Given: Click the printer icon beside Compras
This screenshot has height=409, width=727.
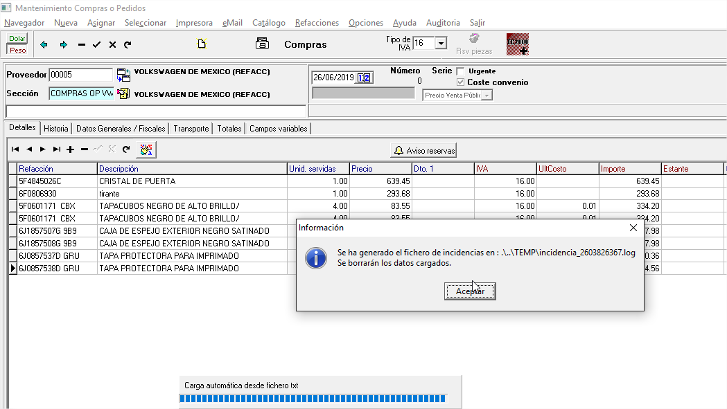Looking at the screenshot, I should 262,44.
